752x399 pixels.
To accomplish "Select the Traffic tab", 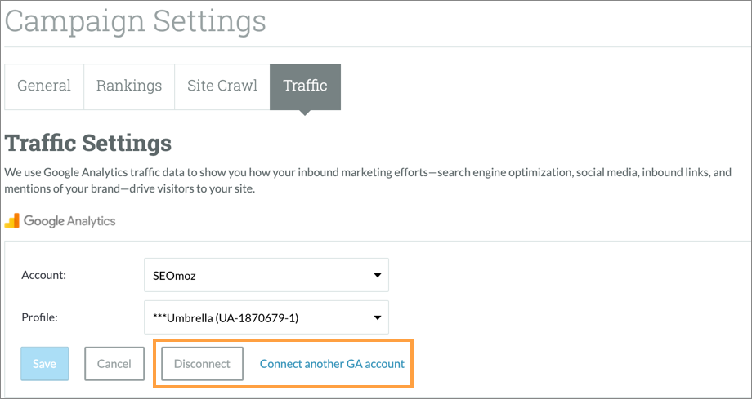I will (x=305, y=86).
